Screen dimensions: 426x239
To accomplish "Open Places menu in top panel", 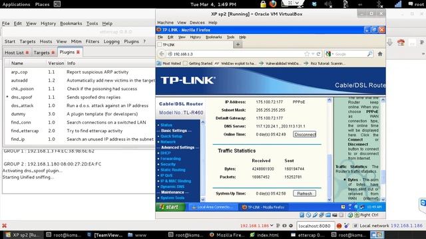I will [42, 5].
